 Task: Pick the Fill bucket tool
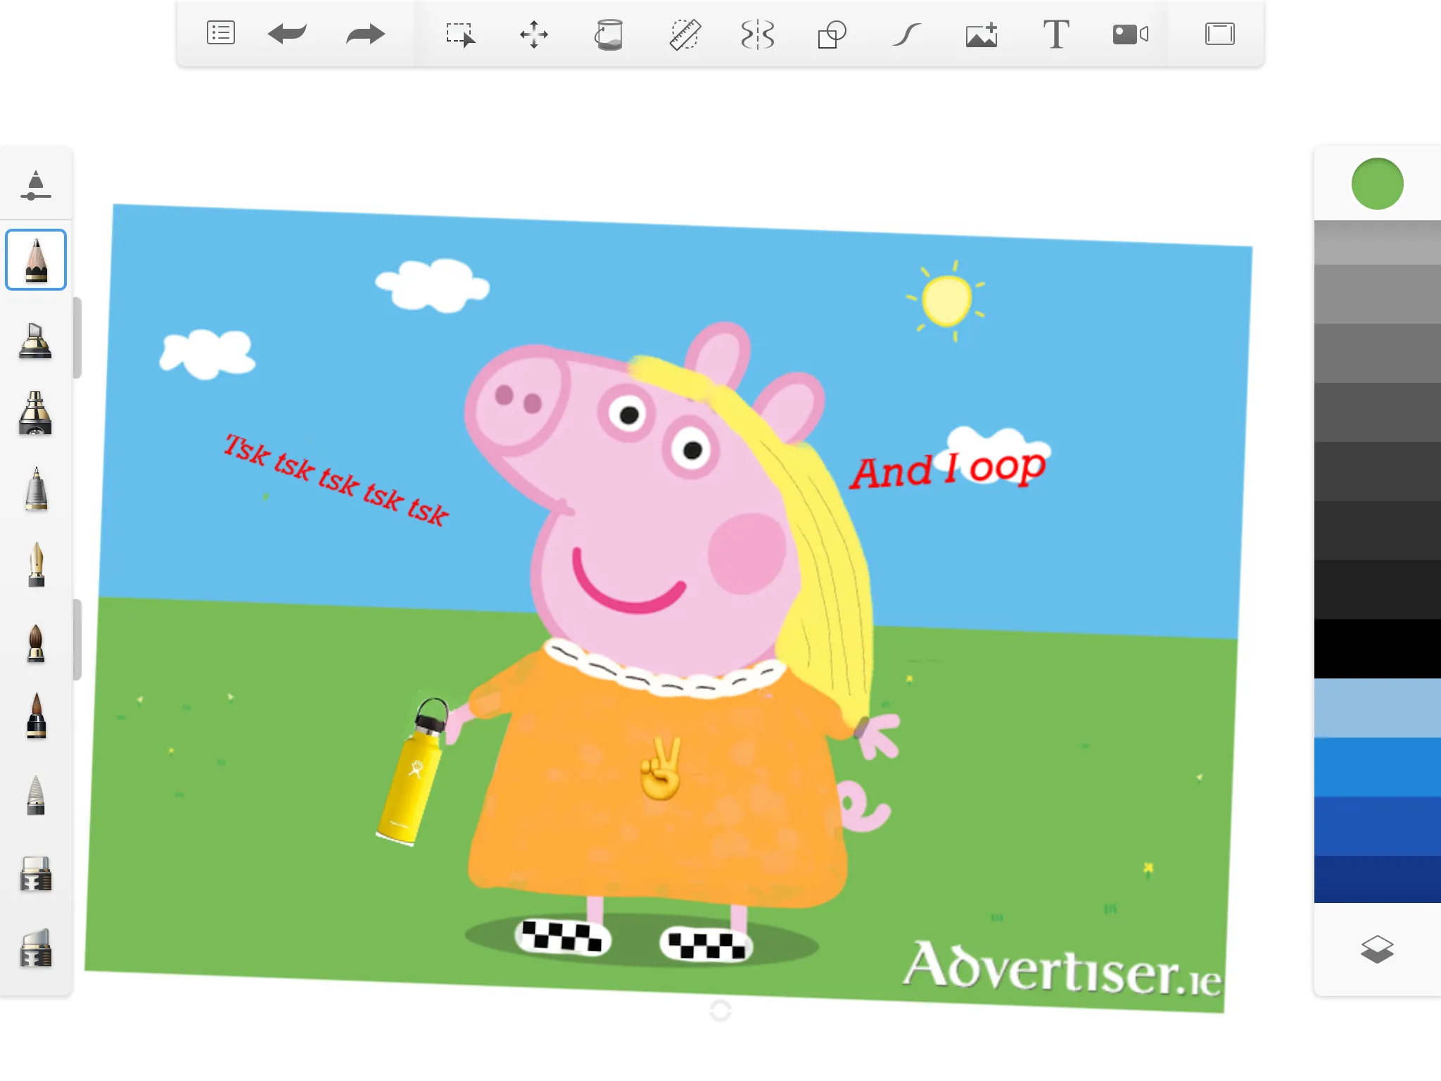pos(609,34)
